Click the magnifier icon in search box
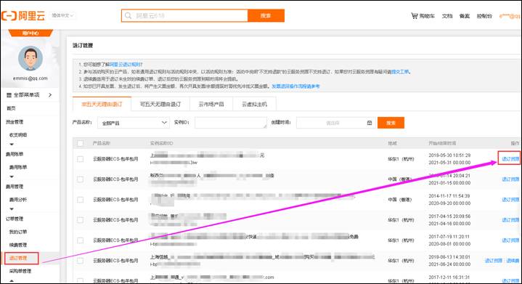 coord(129,16)
